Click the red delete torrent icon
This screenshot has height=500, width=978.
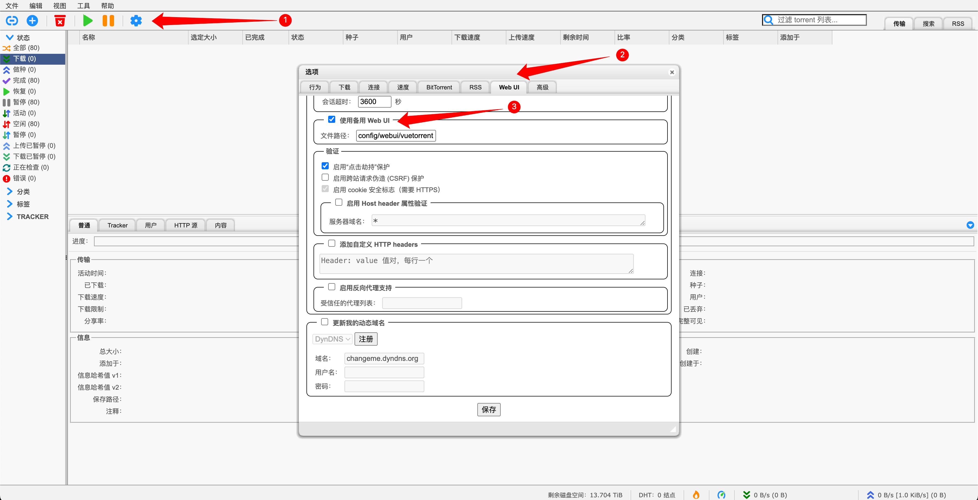click(59, 20)
